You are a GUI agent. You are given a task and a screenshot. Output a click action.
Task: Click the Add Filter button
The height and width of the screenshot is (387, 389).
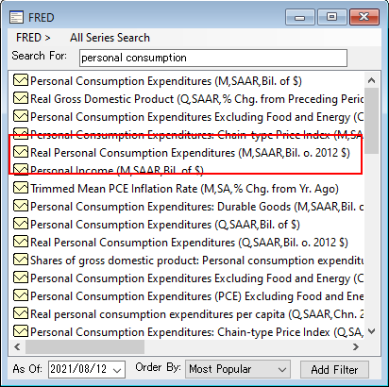tap(334, 369)
